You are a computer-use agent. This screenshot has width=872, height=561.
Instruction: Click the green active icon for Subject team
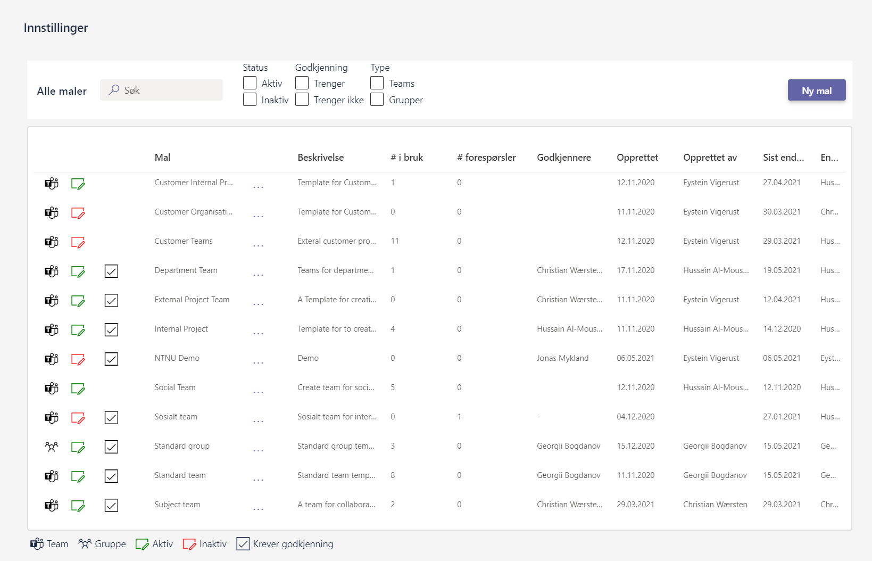[78, 506]
